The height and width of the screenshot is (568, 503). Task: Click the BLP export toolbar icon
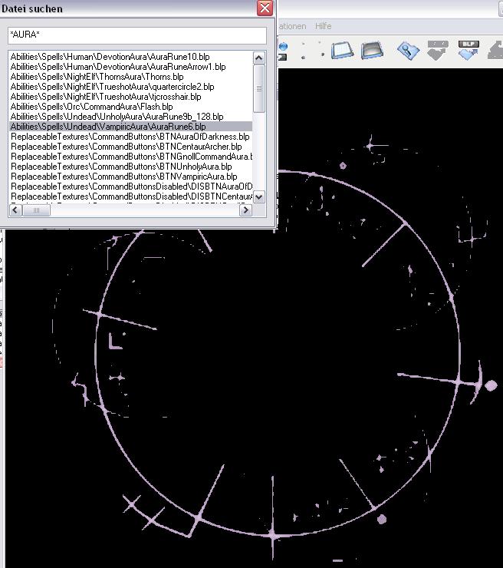468,50
